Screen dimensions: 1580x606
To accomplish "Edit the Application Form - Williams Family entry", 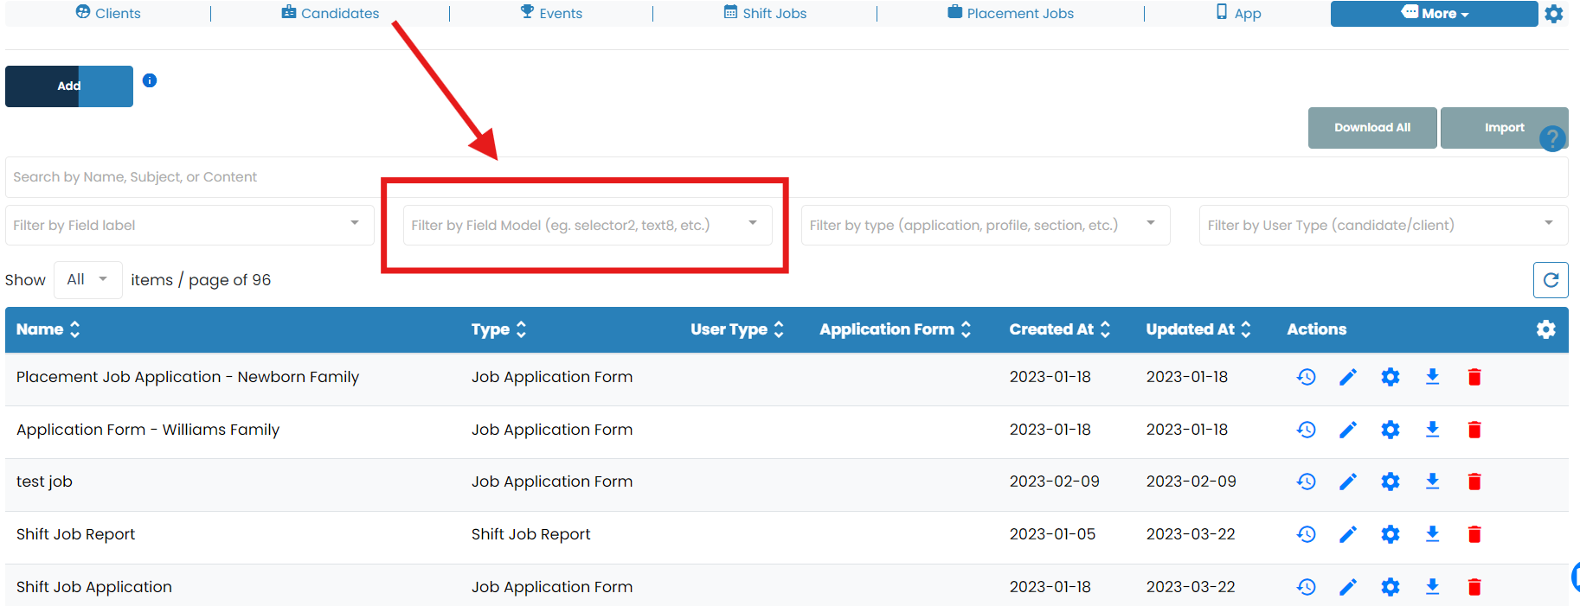I will (x=1347, y=430).
